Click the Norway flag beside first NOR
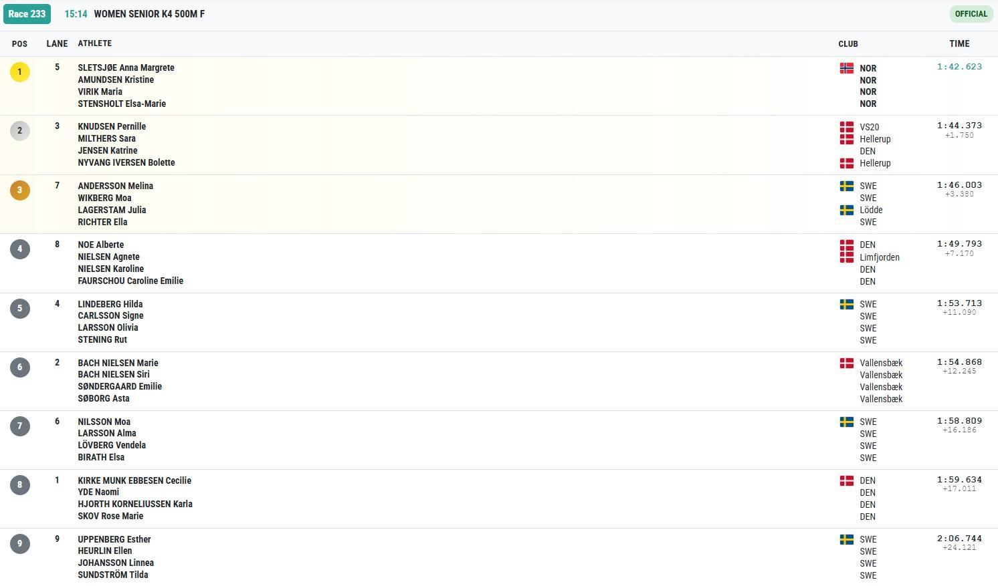Image resolution: width=998 pixels, height=586 pixels. tap(846, 68)
